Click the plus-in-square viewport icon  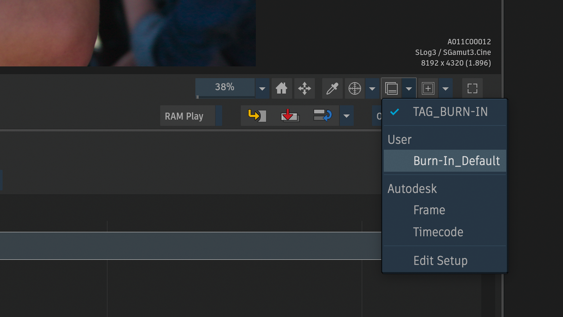[428, 88]
